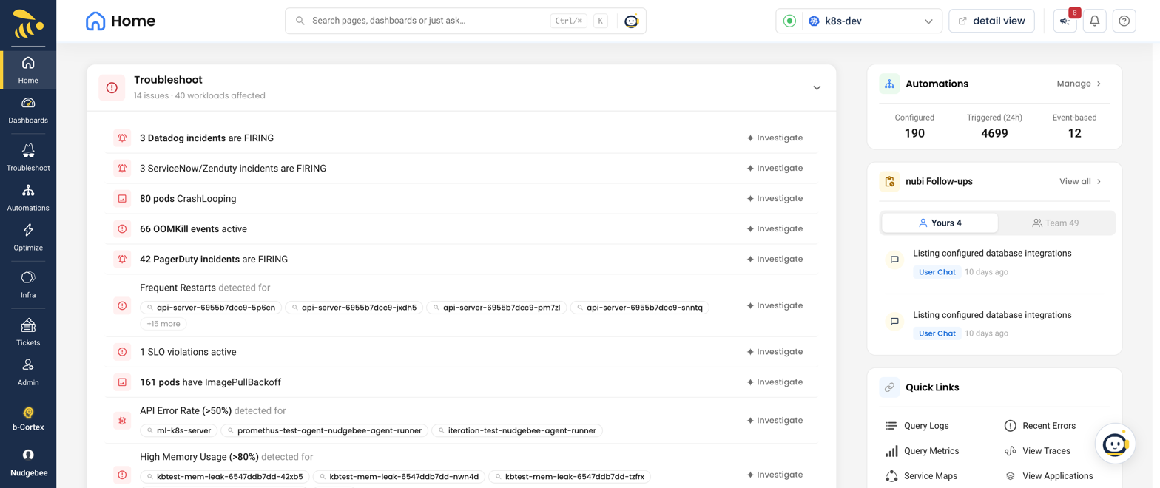Investigate ServiceNow/Zenduty incidents
The height and width of the screenshot is (488, 1160).
pos(775,168)
